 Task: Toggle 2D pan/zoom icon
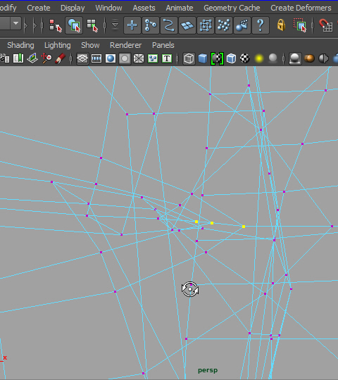pyautogui.click(x=46, y=58)
